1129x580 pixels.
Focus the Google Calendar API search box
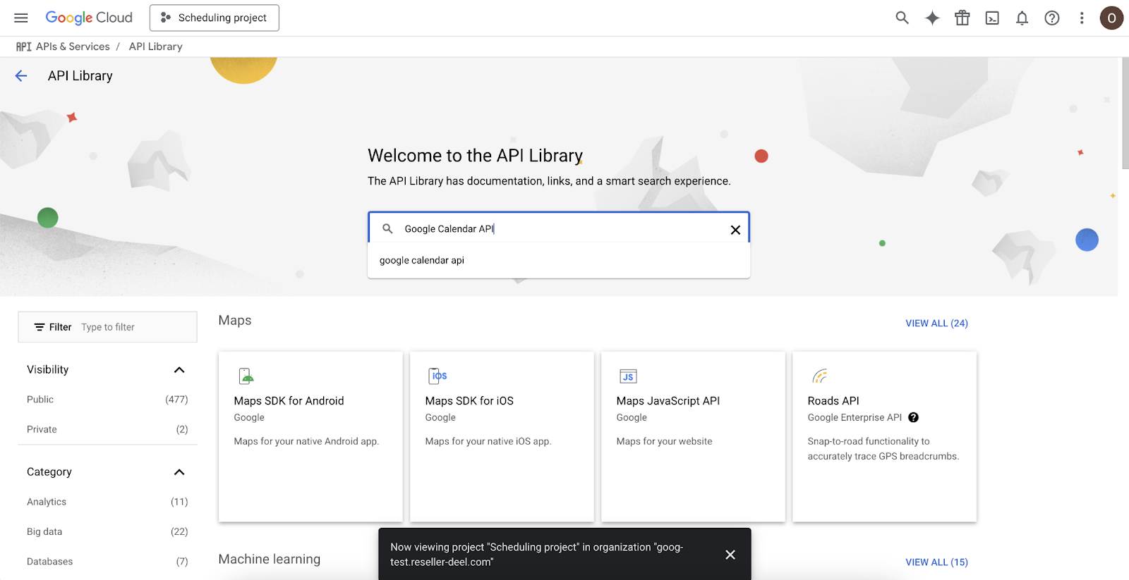pos(559,228)
